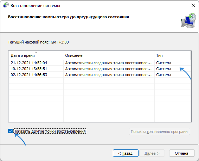Click the sort chevron above Дата и время
The width and height of the screenshot is (199, 161).
point(36,52)
